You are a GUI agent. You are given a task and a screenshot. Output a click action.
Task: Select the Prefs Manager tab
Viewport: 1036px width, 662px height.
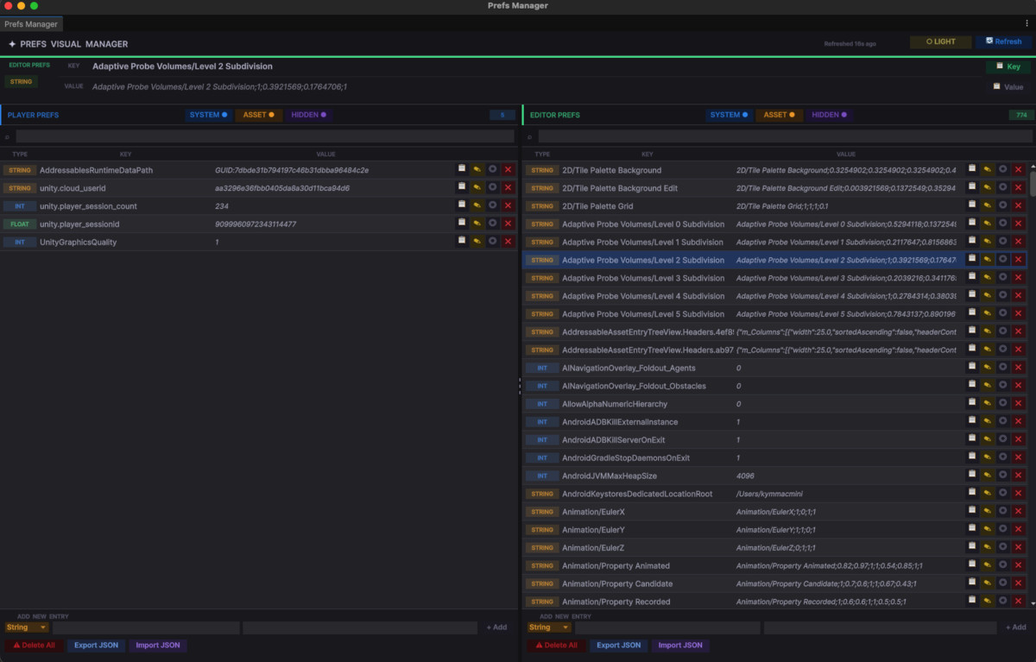point(31,24)
